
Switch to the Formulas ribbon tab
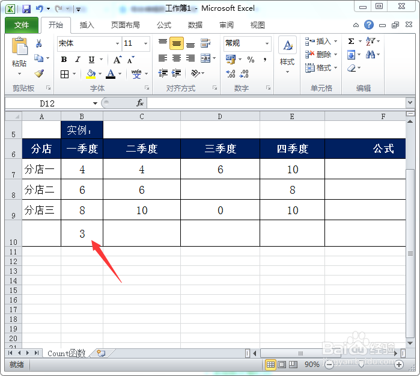coord(164,25)
